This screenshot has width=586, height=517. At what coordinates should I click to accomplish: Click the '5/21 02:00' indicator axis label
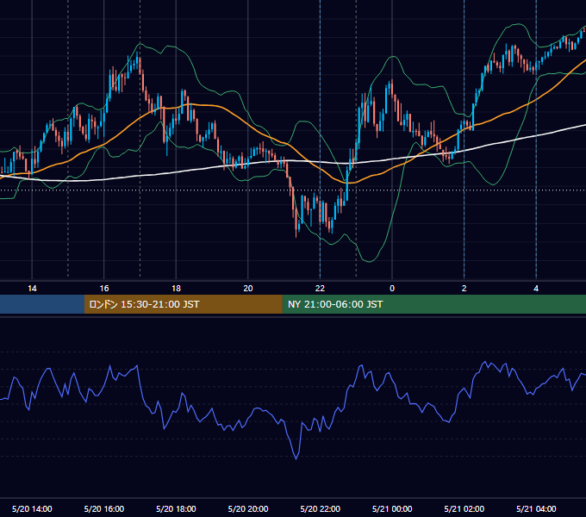464,508
